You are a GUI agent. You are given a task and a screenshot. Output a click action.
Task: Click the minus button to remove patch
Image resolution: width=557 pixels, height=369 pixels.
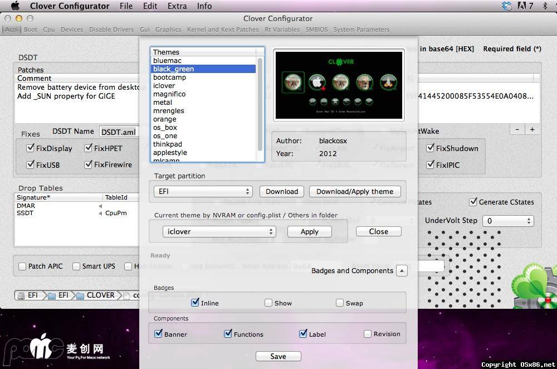(x=517, y=129)
